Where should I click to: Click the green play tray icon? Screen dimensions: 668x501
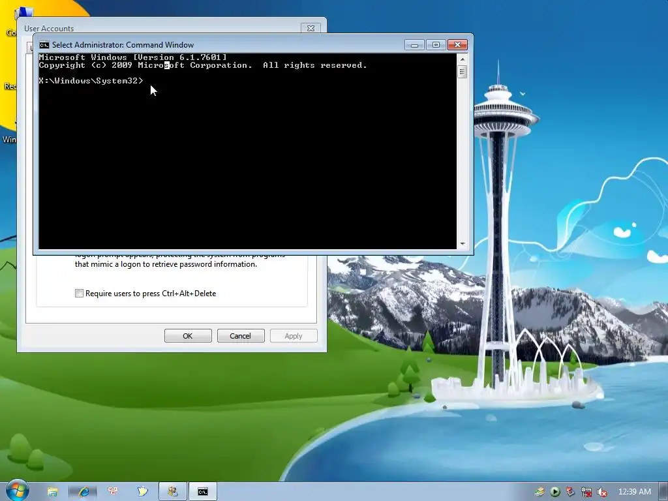(554, 492)
